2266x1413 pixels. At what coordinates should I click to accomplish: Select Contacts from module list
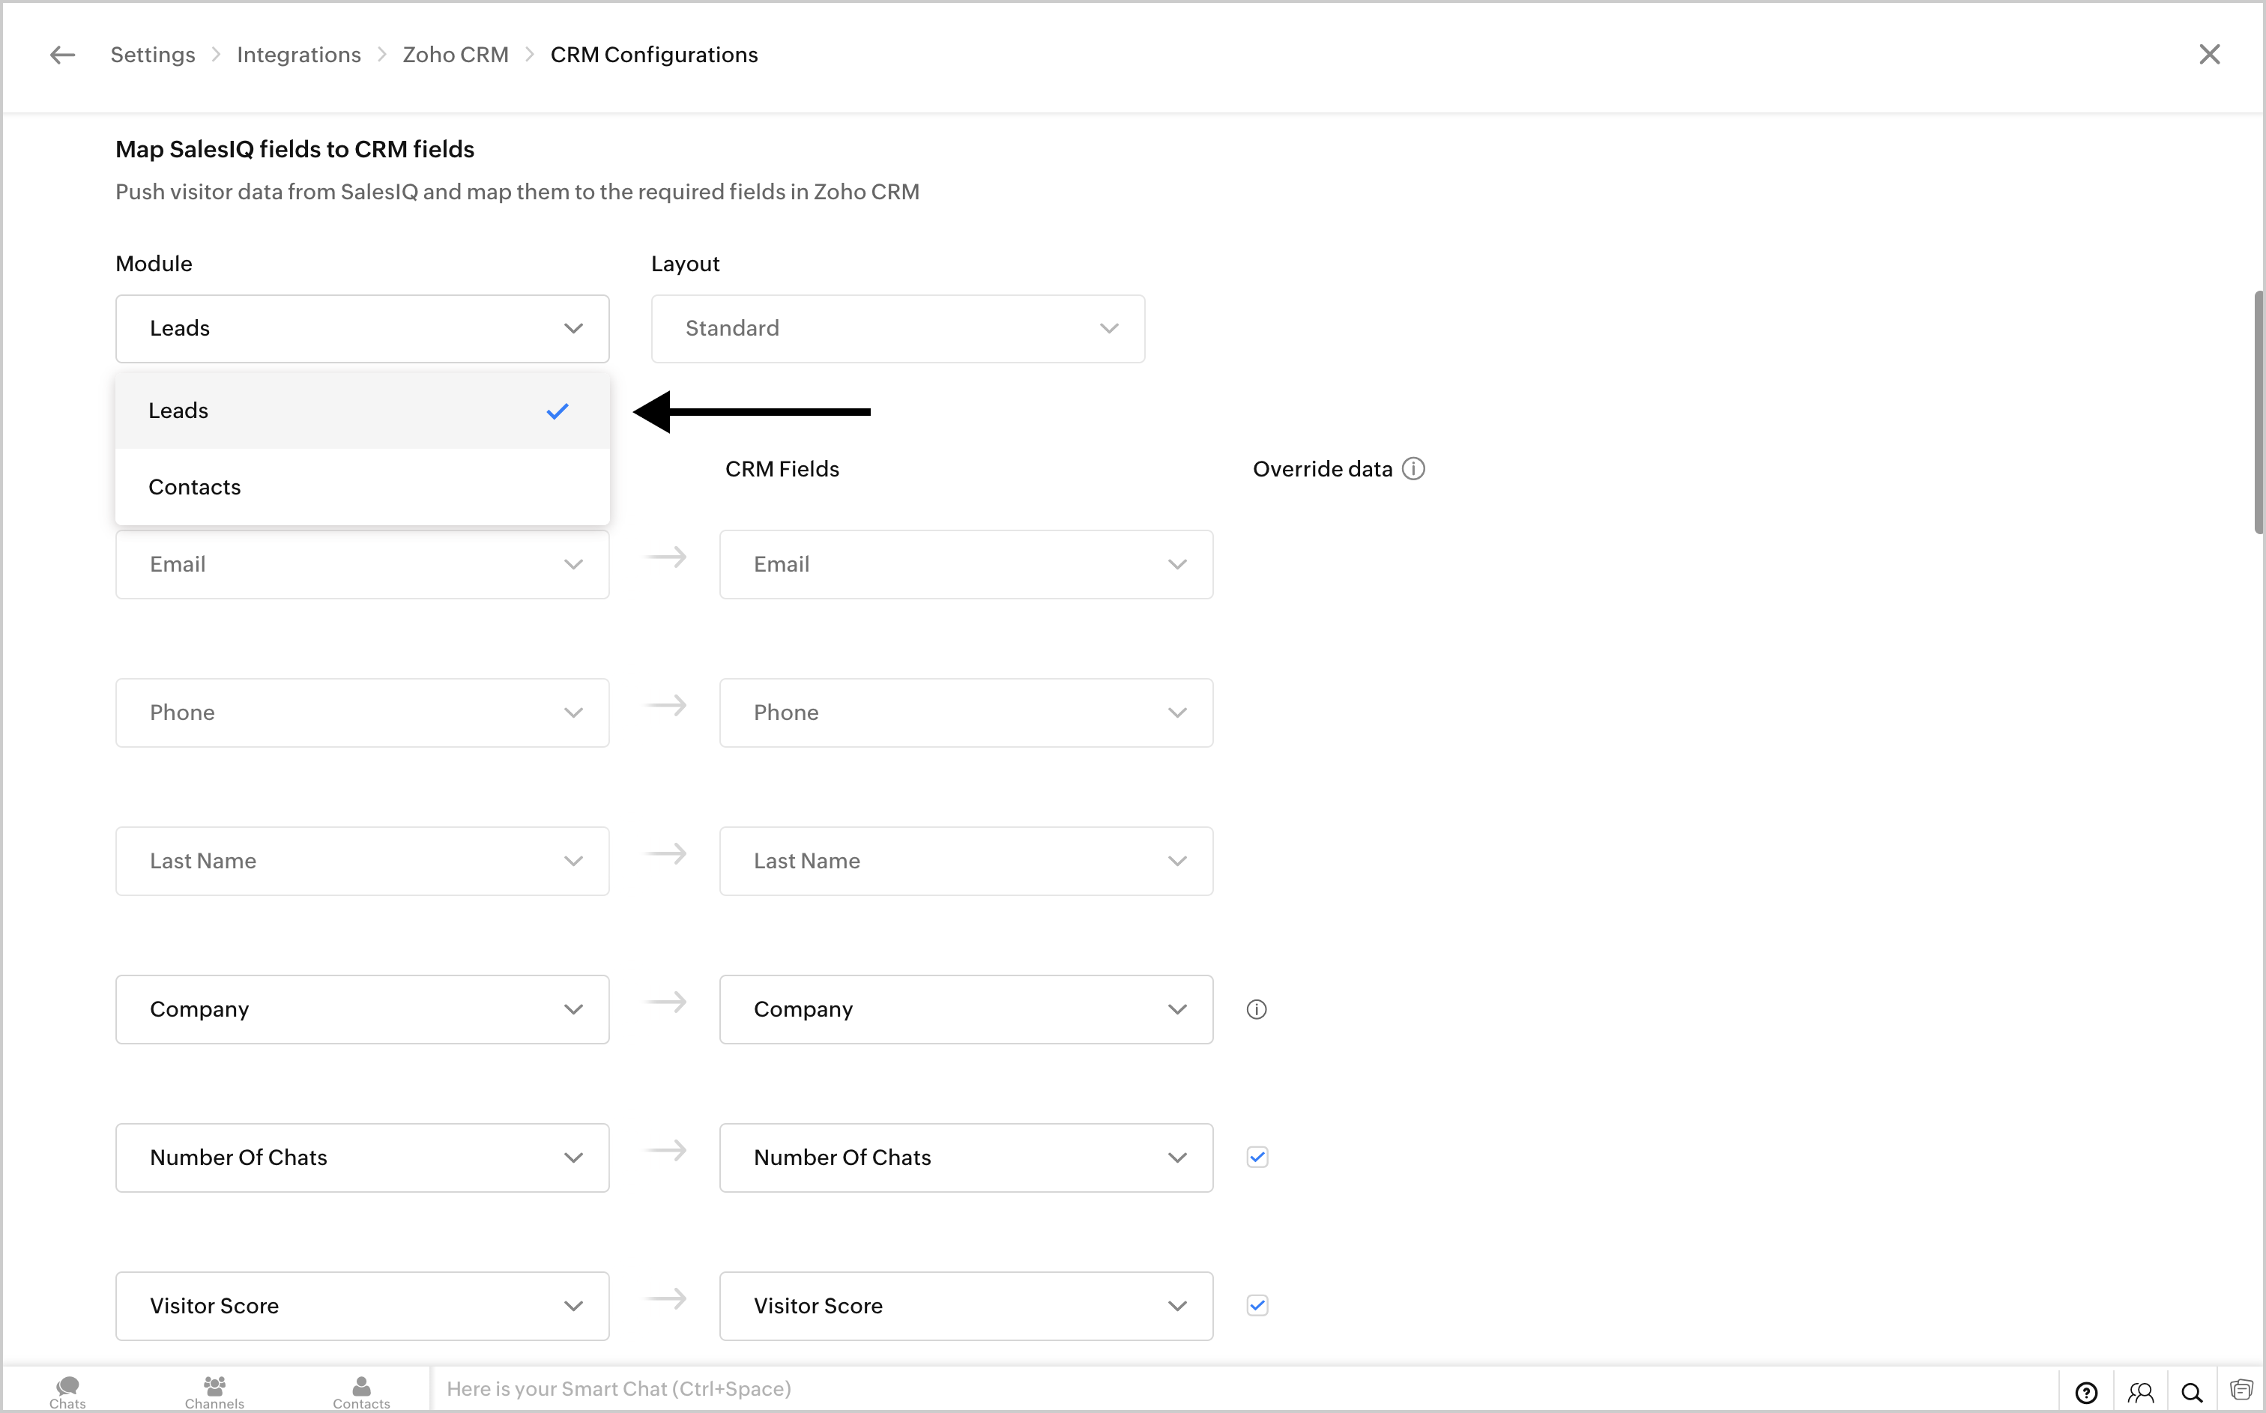(x=194, y=487)
